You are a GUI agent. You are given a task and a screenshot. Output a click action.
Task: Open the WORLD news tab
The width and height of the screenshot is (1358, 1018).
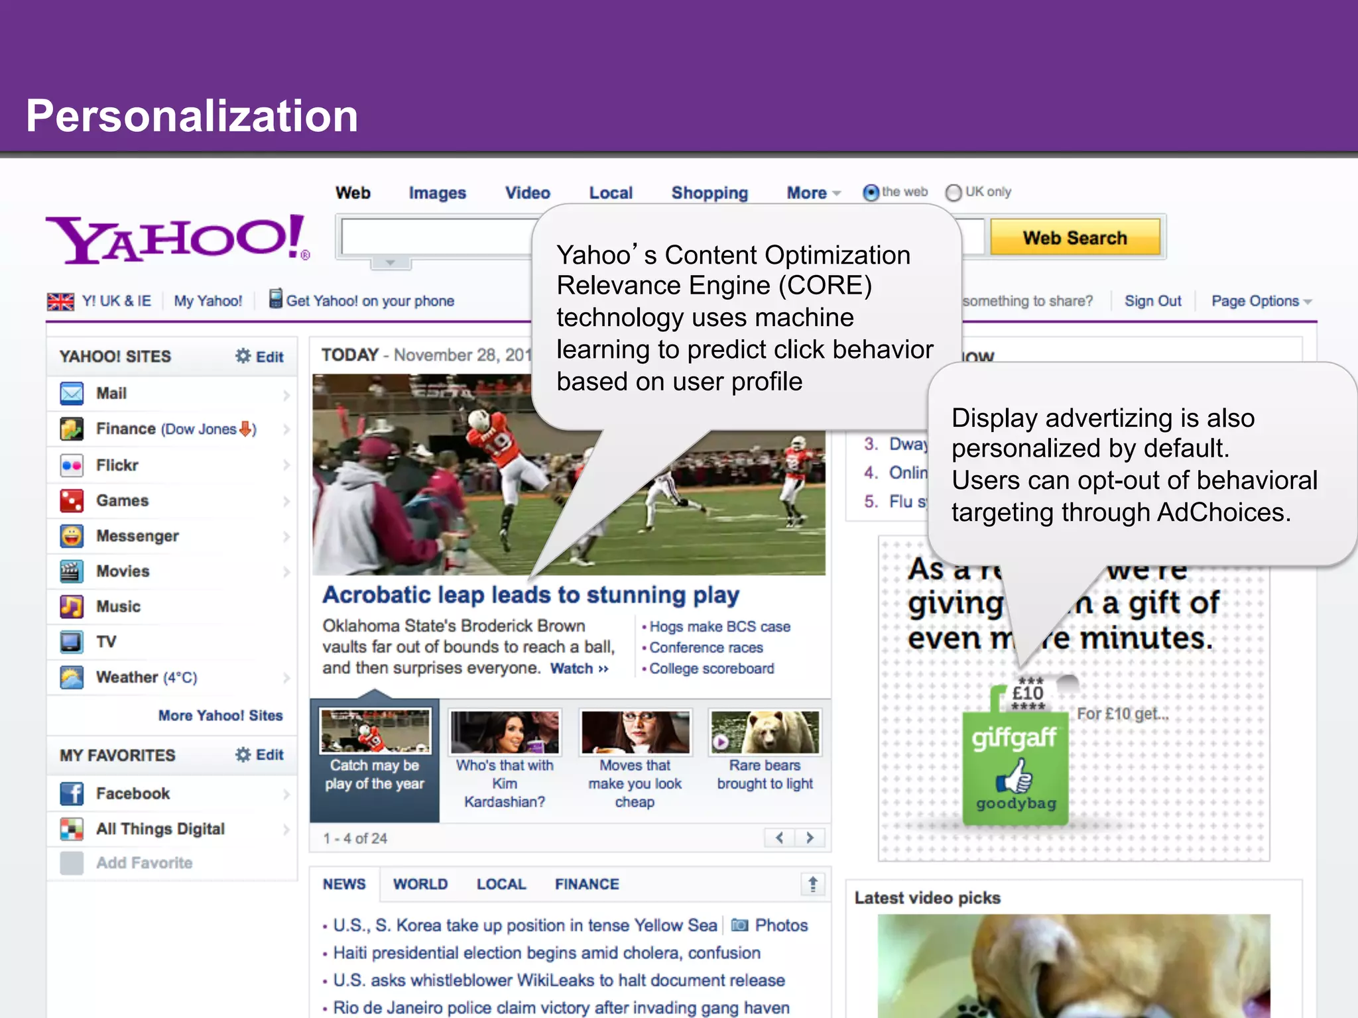(420, 884)
